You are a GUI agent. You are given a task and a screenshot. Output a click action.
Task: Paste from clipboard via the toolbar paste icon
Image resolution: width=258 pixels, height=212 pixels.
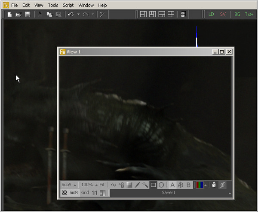pos(58,15)
